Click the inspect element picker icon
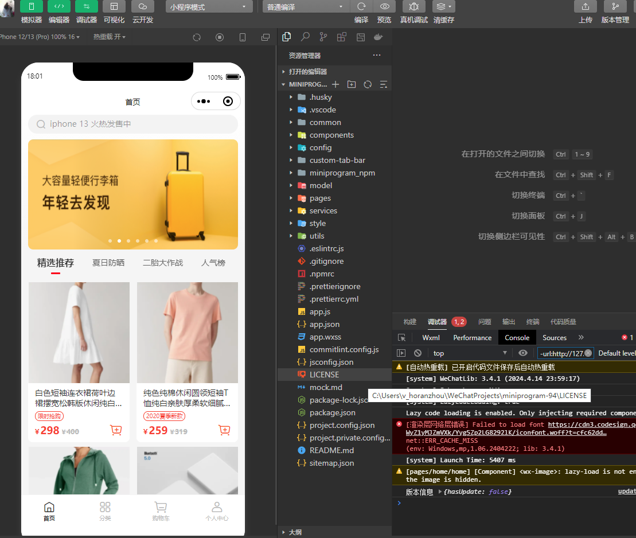Screen dimensions: 636x538 tap(401, 338)
